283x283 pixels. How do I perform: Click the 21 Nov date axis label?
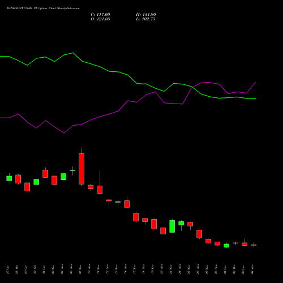coord(170,269)
